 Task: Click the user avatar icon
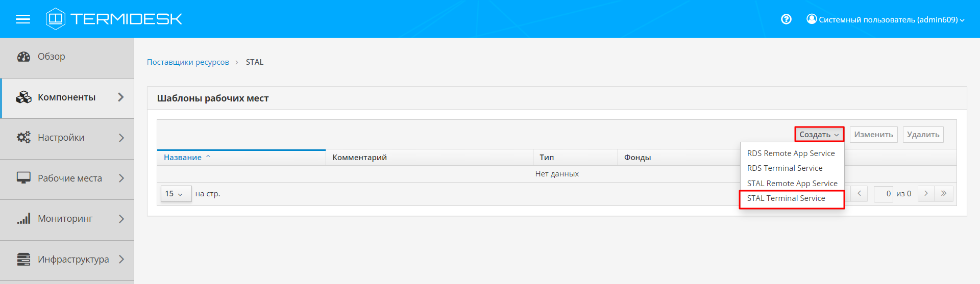pos(812,19)
